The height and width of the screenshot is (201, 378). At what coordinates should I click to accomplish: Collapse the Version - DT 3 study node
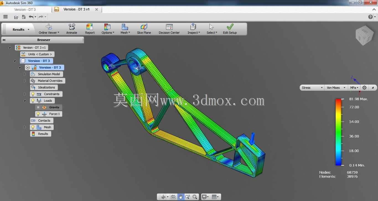pos(20,67)
